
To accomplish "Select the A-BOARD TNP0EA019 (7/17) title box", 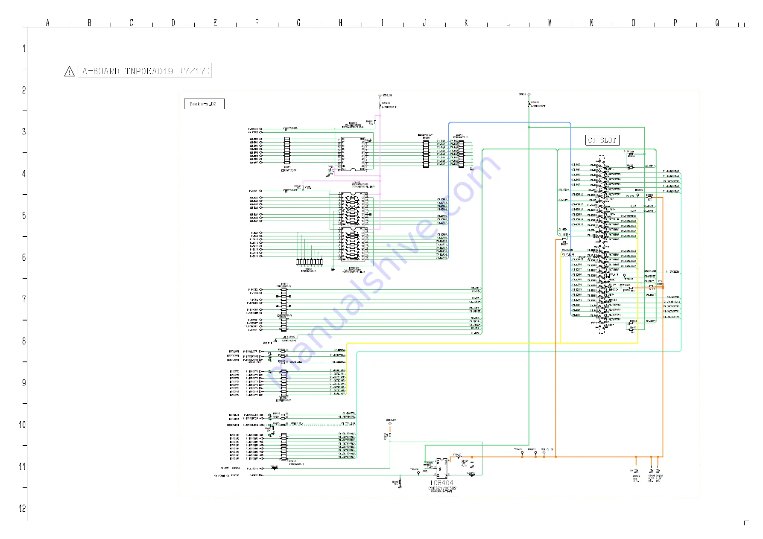I will click(x=144, y=71).
